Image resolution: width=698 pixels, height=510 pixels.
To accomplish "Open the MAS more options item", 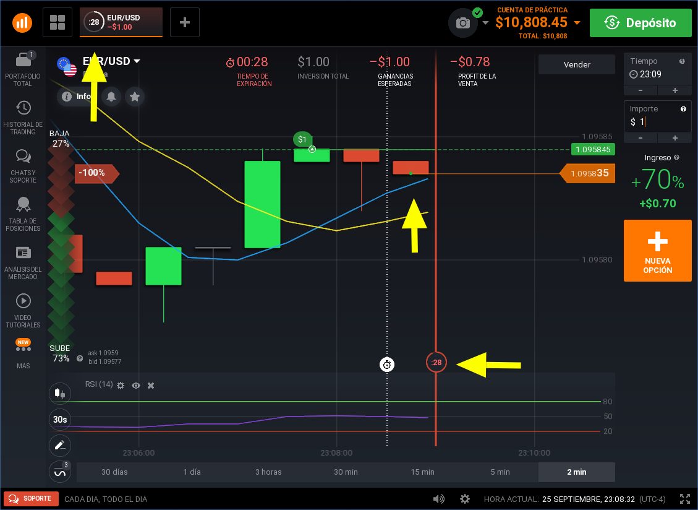I will (x=23, y=355).
